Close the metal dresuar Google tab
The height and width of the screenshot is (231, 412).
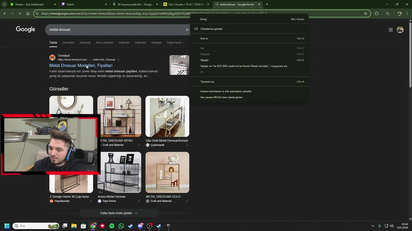click(259, 4)
